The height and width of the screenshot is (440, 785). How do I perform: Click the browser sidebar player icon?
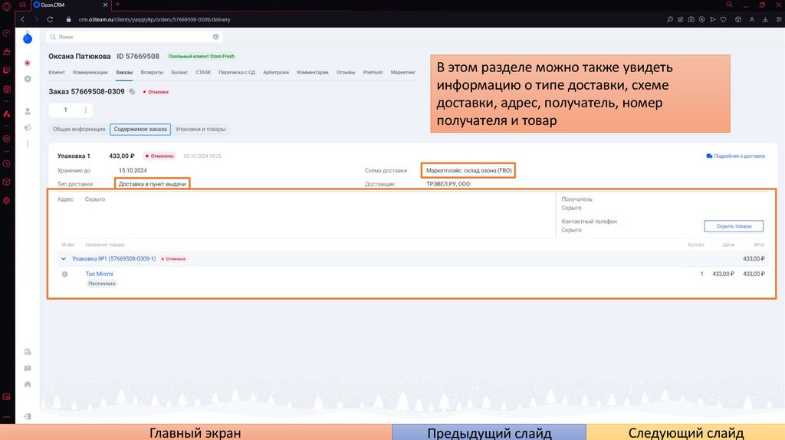click(6, 139)
